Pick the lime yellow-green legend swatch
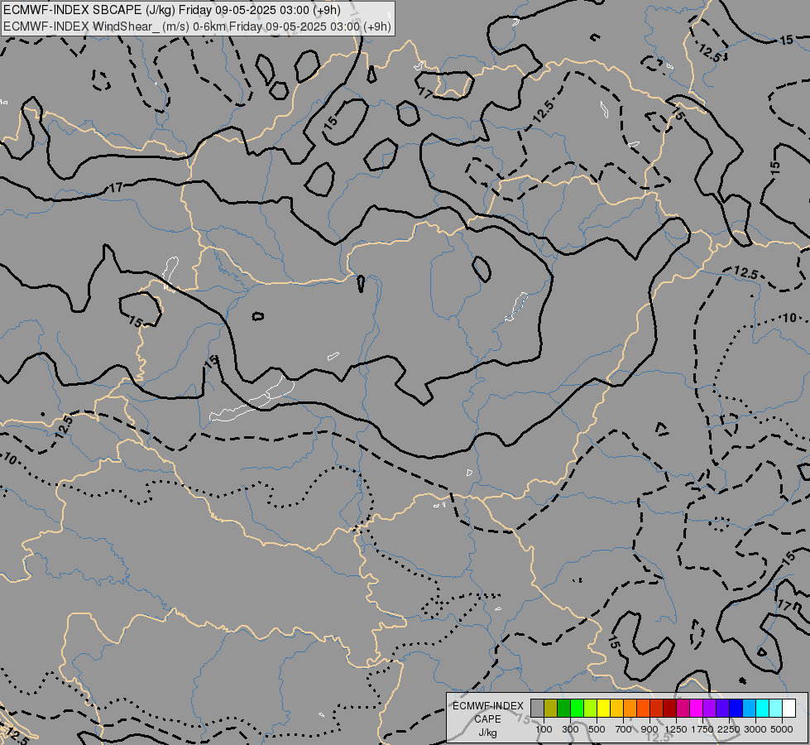This screenshot has width=810, height=745. click(x=591, y=708)
